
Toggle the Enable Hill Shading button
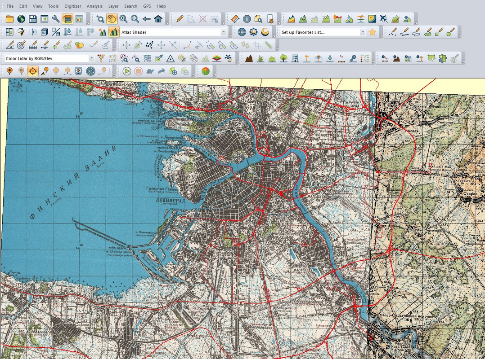[114, 32]
